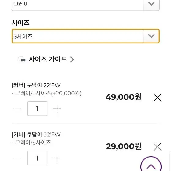
Task: Open the 그레이 color dropdown arrow
Action: point(151,5)
